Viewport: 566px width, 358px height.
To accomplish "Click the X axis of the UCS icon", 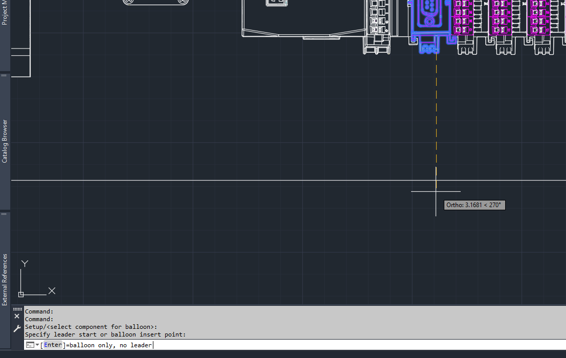I will tap(51, 290).
